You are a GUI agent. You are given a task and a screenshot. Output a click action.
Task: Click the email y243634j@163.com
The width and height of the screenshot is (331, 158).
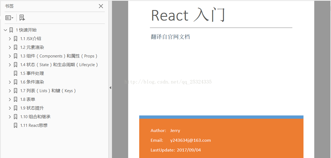tap(190, 140)
